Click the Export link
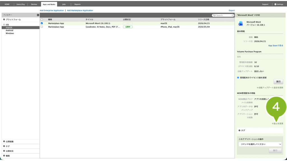The image size is (287, 161). [232, 10]
